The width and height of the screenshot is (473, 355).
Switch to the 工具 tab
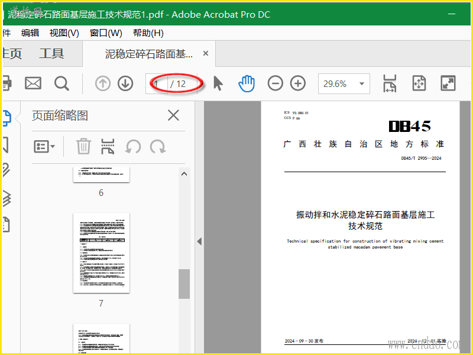[51, 54]
